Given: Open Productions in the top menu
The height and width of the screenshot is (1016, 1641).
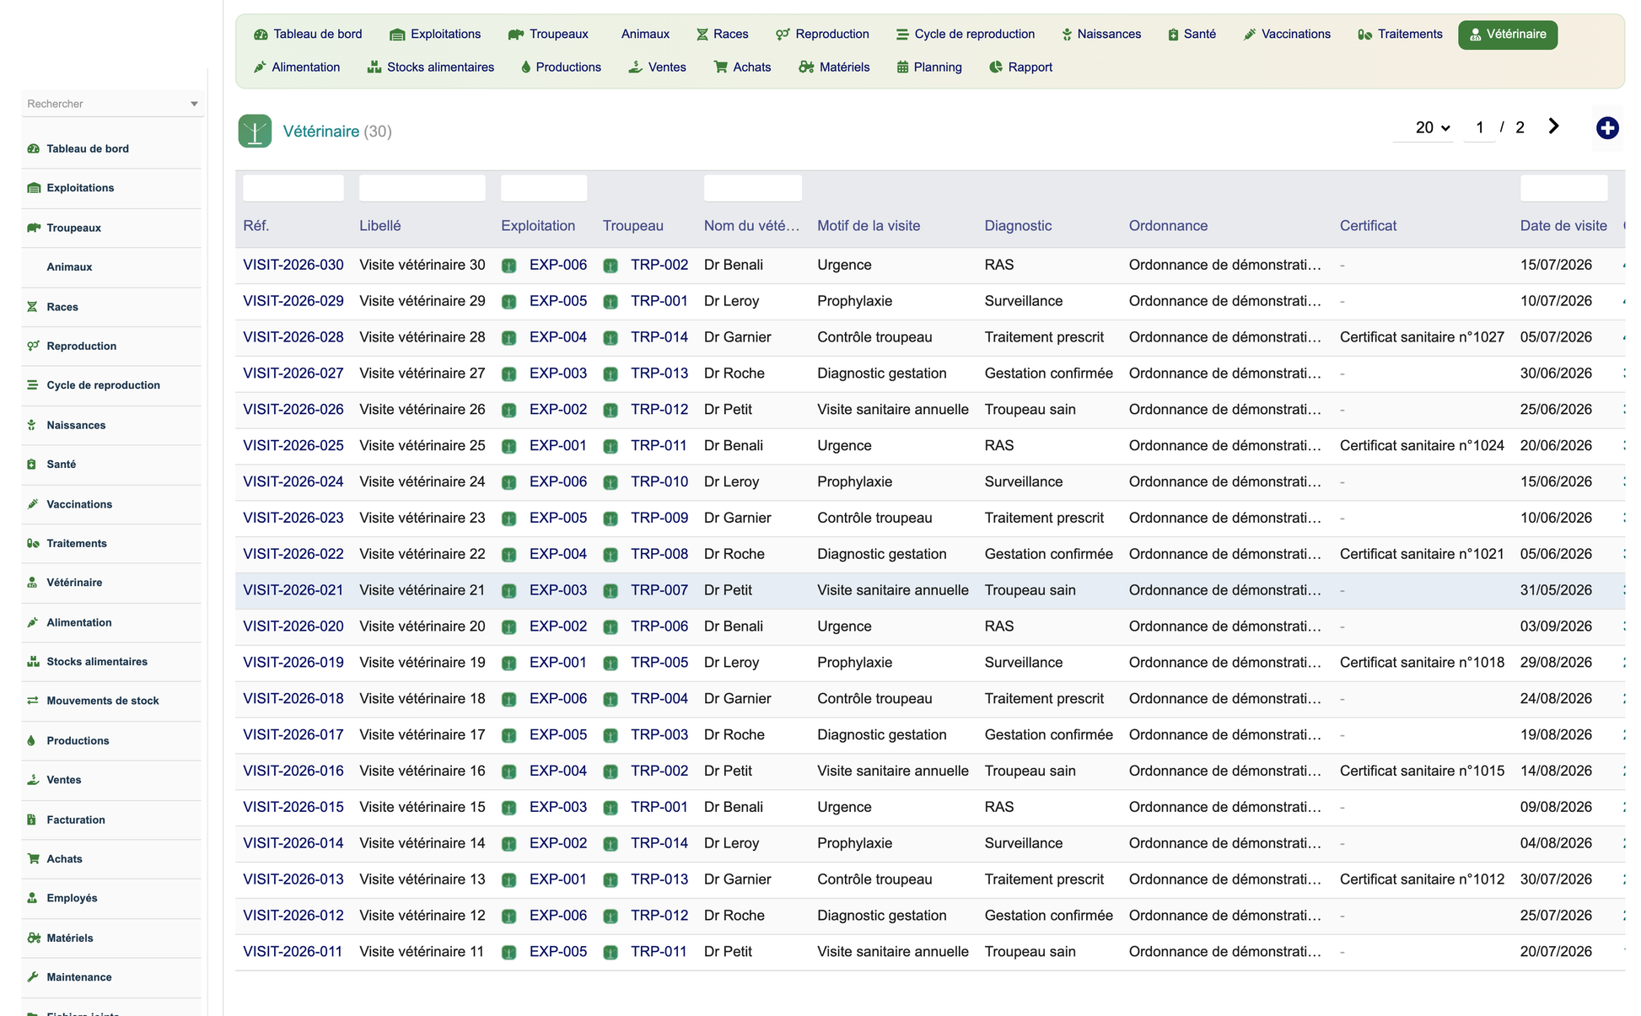Looking at the screenshot, I should pyautogui.click(x=561, y=67).
